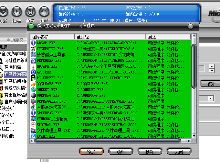The width and height of the screenshot is (220, 162).
Task: Select the path E:\UDEFRAG.EXE cell
Action: coord(91,95)
